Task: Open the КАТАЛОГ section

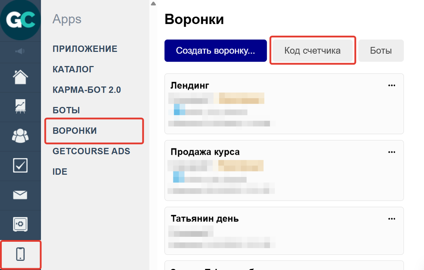Action: click(x=72, y=69)
